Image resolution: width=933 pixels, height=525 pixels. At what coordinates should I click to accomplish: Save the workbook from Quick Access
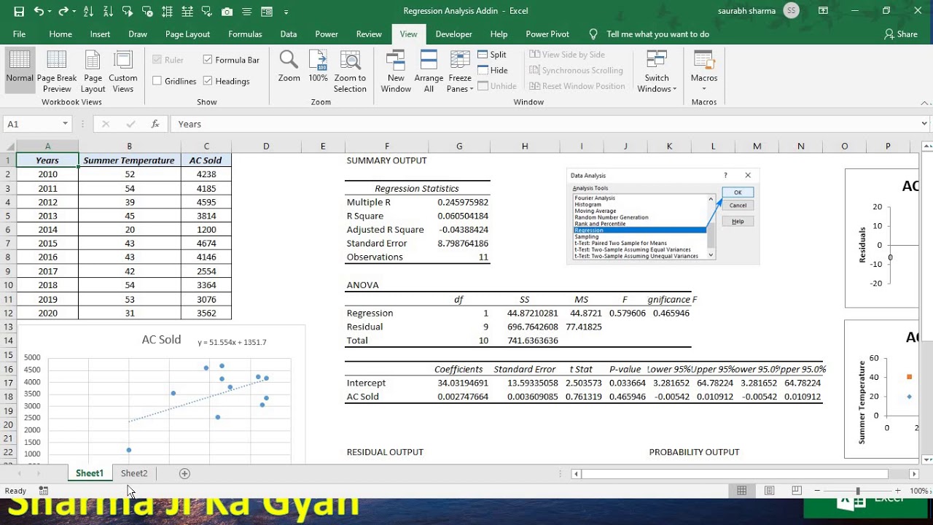coord(19,12)
